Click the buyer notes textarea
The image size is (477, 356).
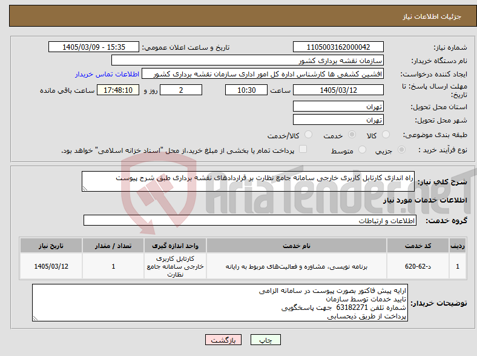coord(220,303)
